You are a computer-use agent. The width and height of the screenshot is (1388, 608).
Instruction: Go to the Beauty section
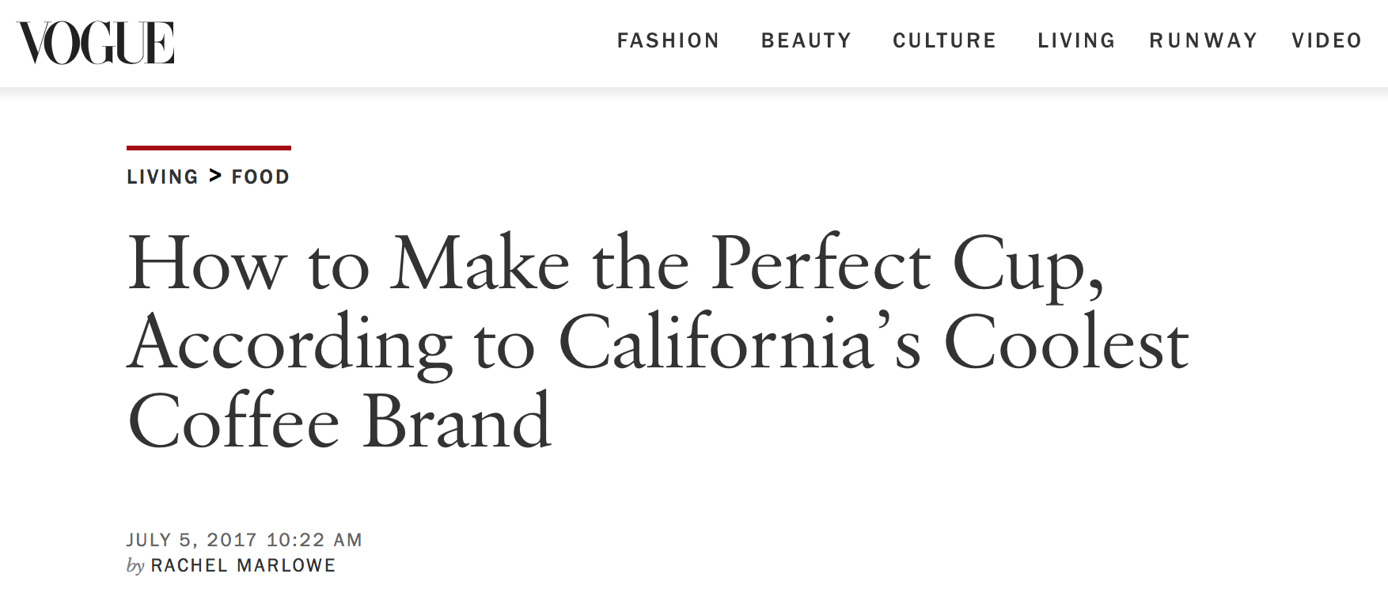[x=806, y=40]
